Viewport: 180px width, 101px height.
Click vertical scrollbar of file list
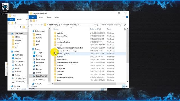coord(127,46)
